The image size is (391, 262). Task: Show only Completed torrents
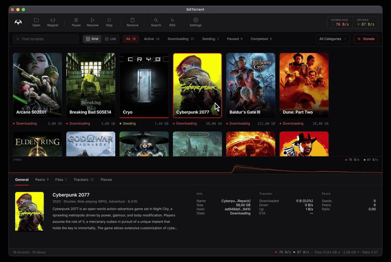[261, 39]
